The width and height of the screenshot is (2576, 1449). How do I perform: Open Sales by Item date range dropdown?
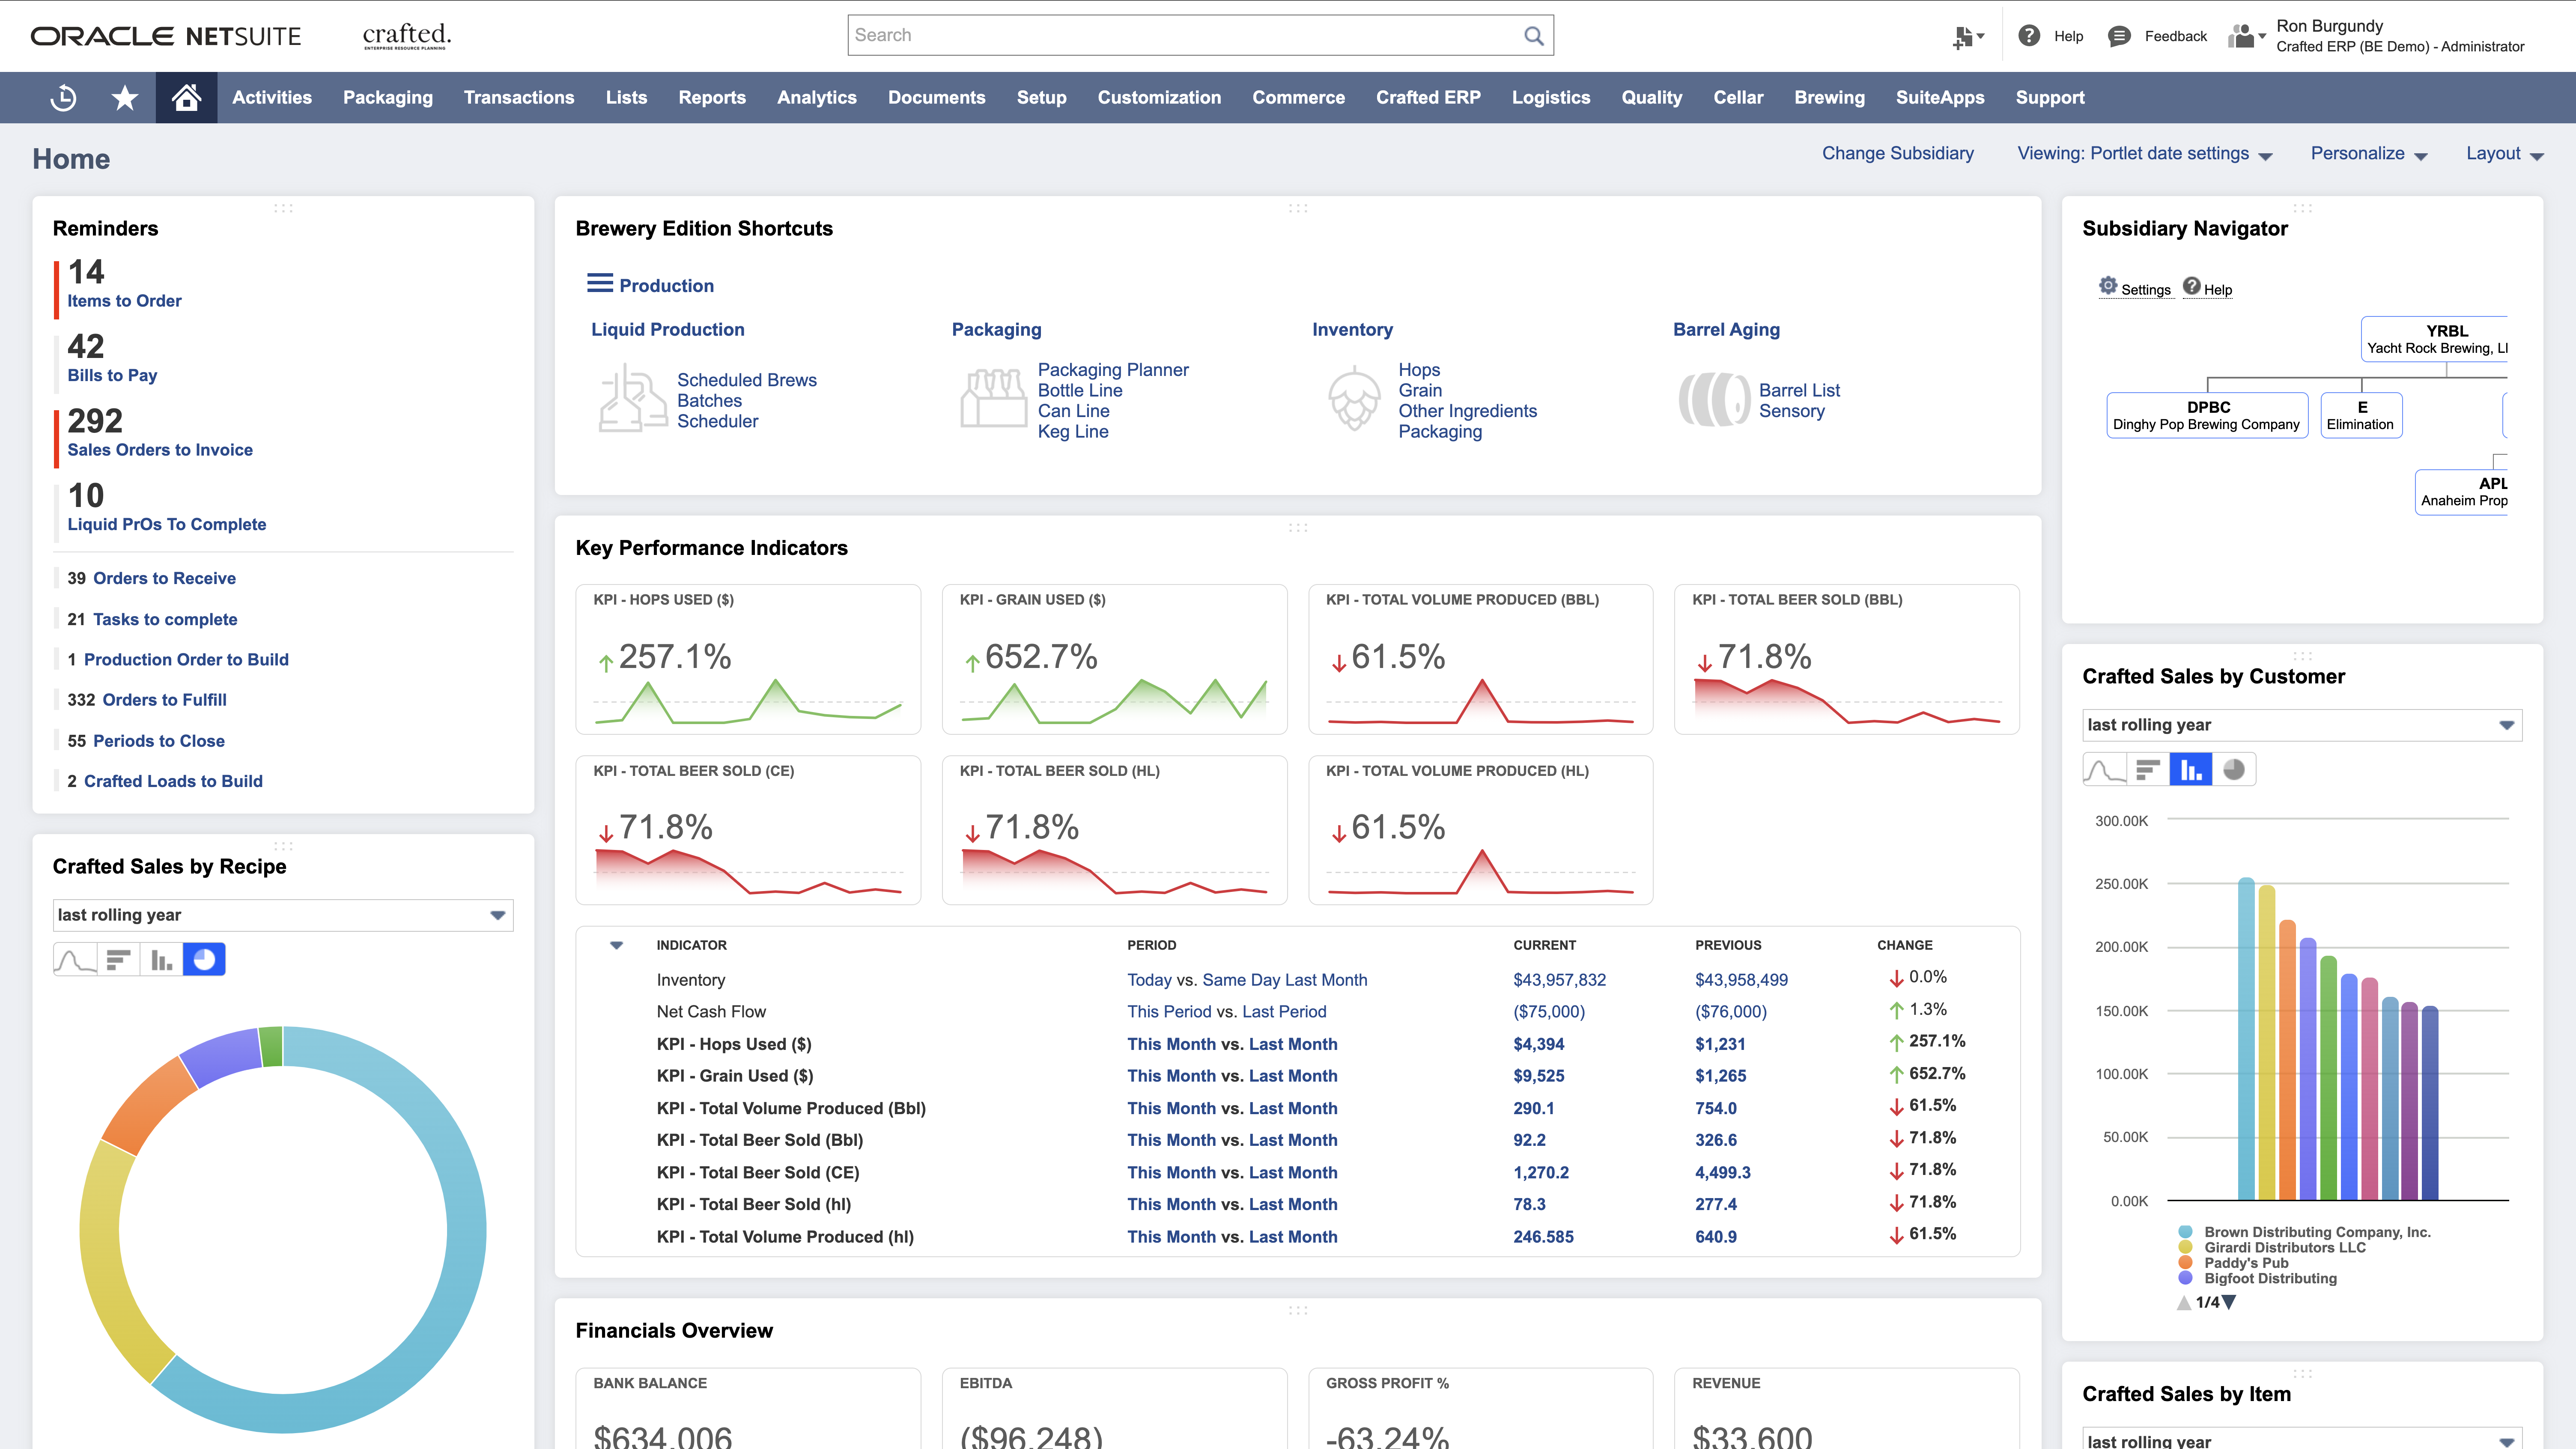coord(2302,1439)
